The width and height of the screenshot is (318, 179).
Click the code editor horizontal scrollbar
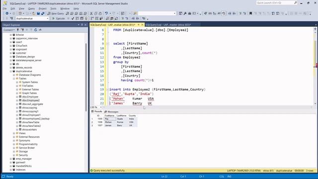tap(208, 107)
